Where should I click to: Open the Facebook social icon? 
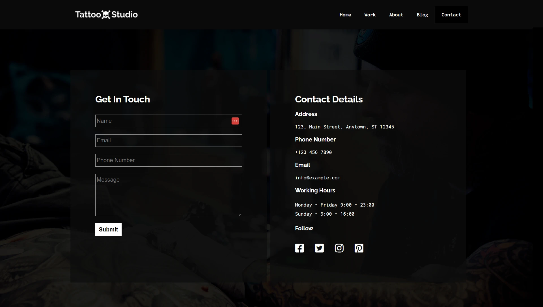click(x=299, y=248)
